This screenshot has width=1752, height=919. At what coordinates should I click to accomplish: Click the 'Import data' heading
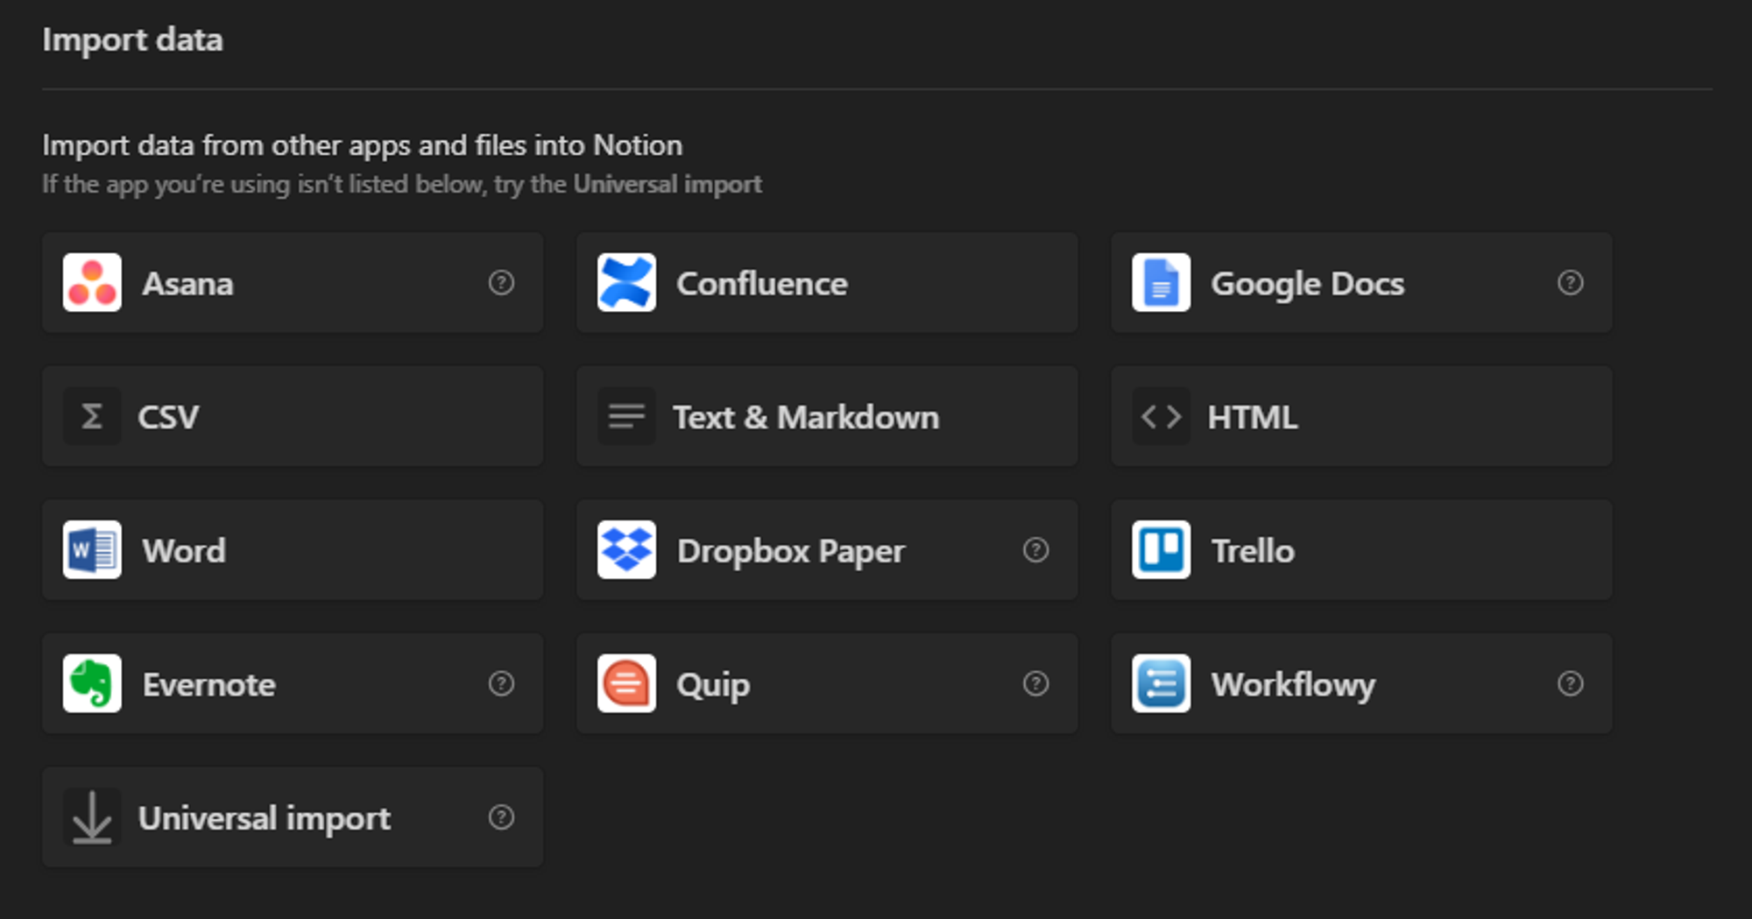click(132, 40)
